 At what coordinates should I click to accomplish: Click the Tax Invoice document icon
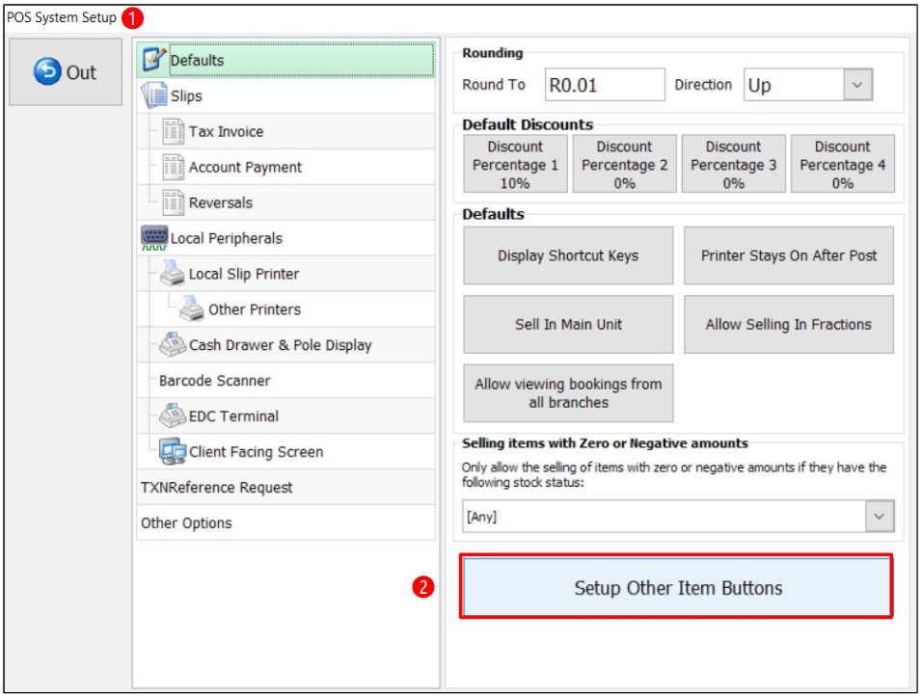coord(174,132)
